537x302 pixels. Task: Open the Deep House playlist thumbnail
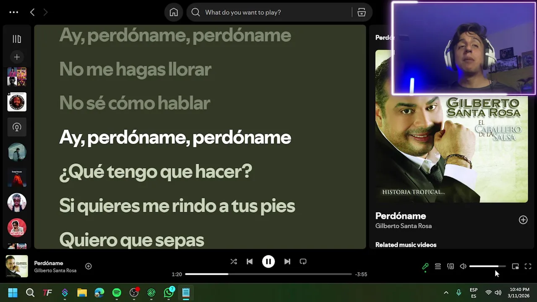coord(17,177)
